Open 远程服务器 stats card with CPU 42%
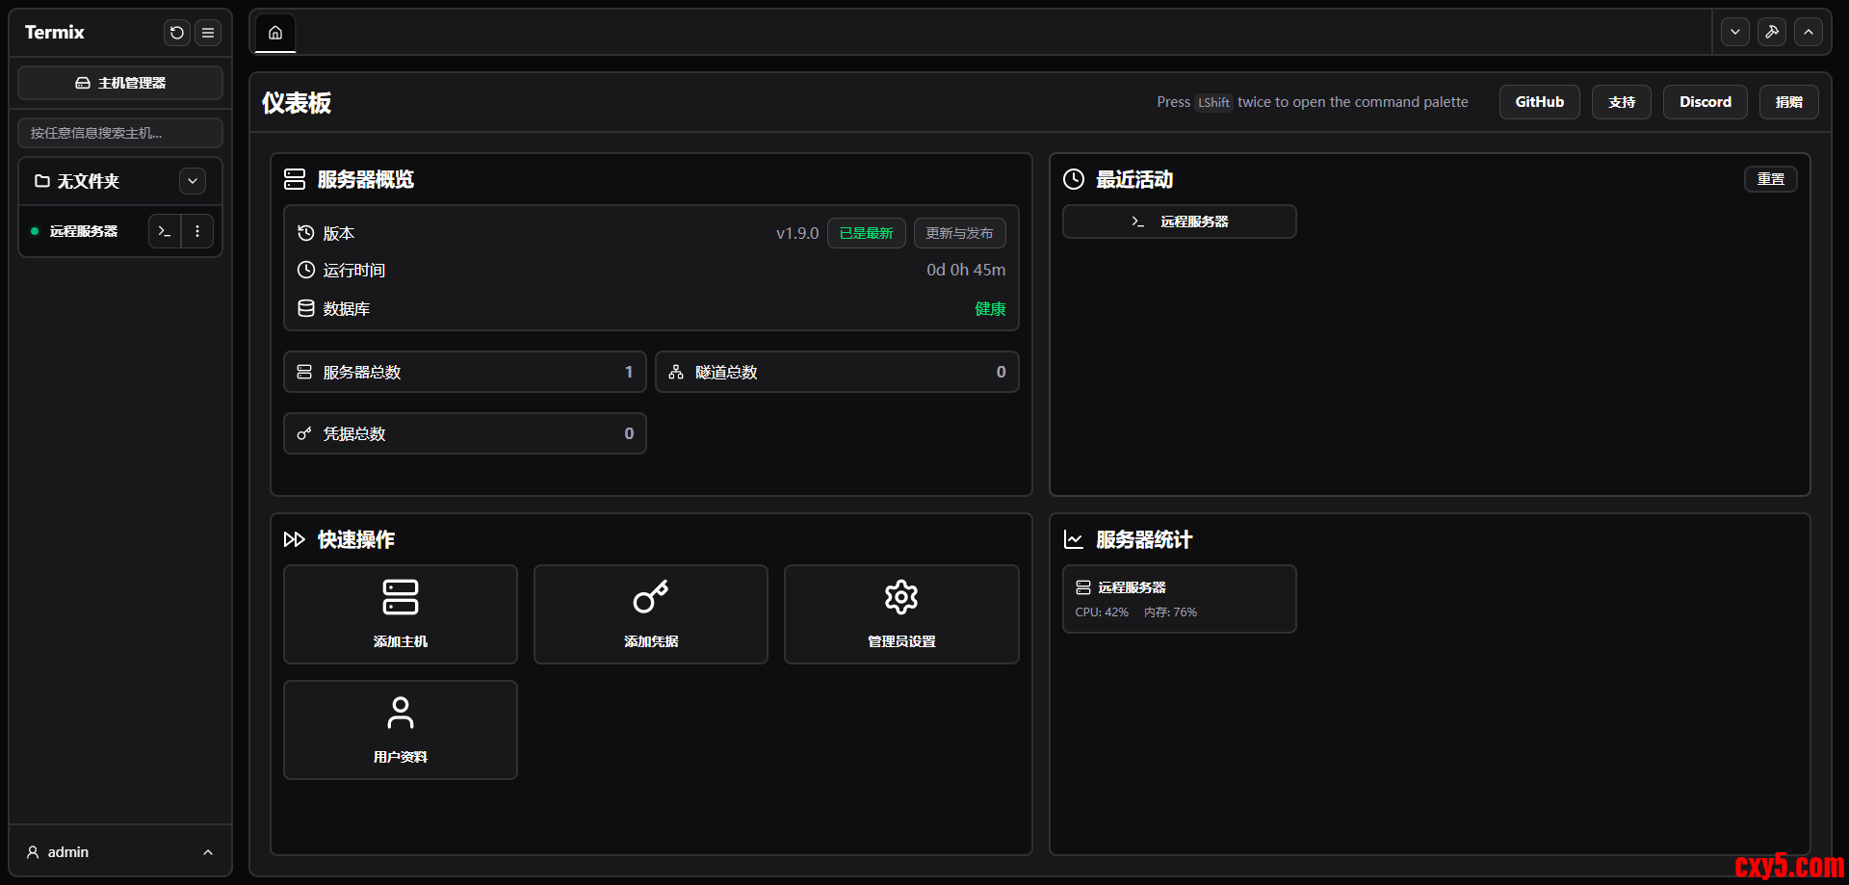This screenshot has height=885, width=1849. pyautogui.click(x=1179, y=599)
